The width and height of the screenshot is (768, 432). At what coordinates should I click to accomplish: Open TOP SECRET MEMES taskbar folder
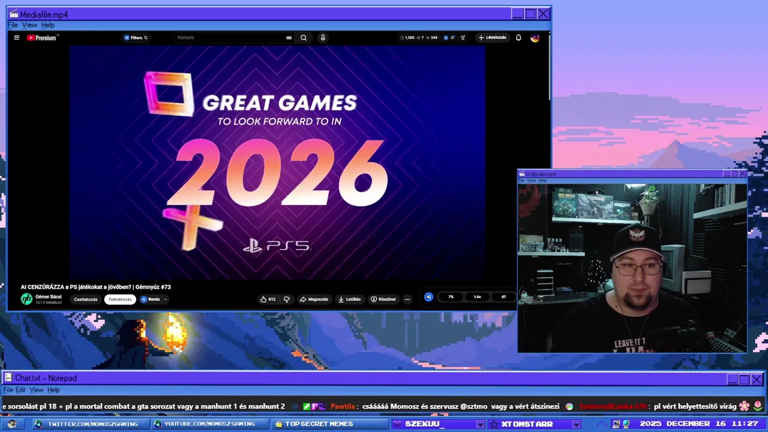pyautogui.click(x=329, y=424)
